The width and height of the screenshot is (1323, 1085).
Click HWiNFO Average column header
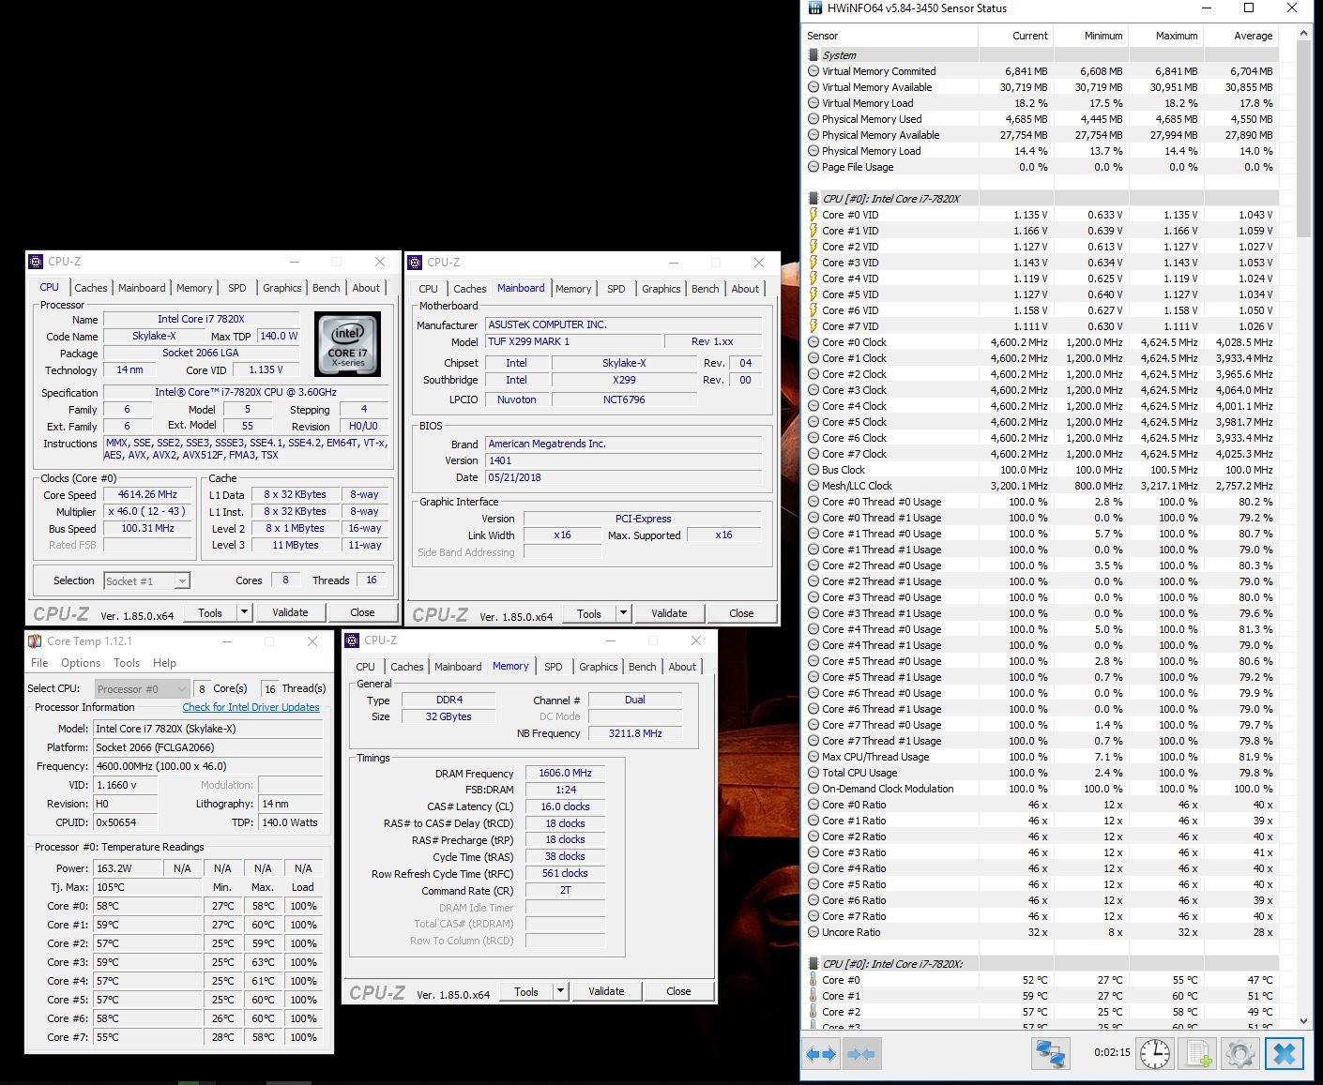(1240, 36)
